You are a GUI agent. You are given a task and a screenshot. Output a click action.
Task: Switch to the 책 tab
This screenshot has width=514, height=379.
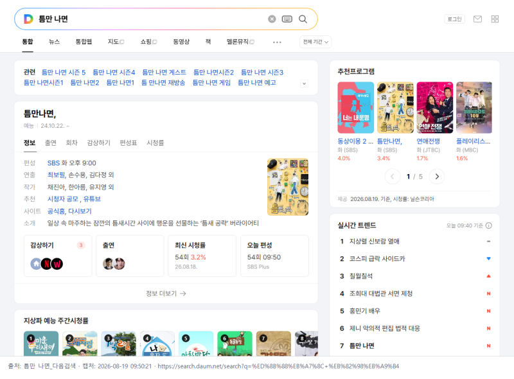(x=208, y=42)
